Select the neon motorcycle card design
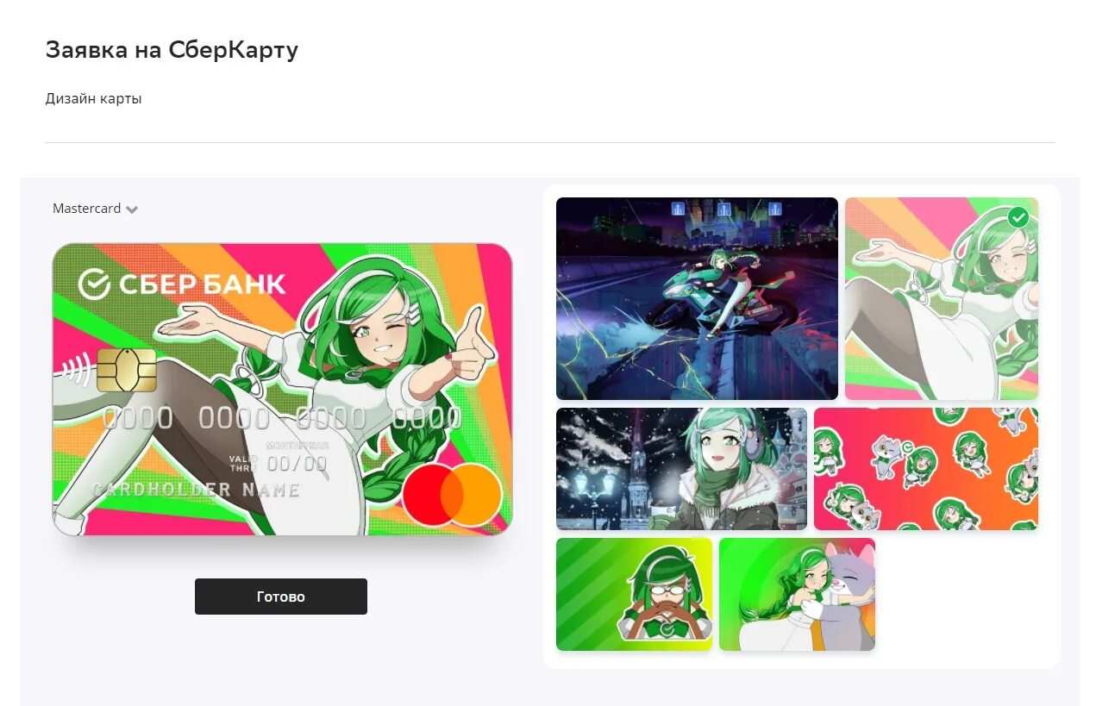1096x706 pixels. [697, 298]
